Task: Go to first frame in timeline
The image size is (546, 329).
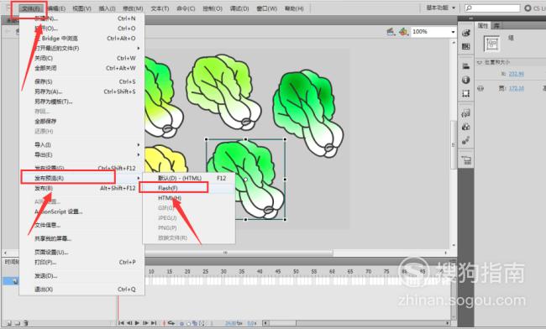Action: coord(121,323)
